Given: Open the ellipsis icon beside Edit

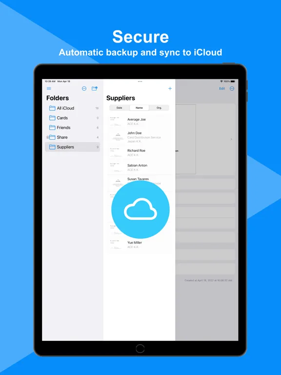Looking at the screenshot, I should [x=232, y=88].
